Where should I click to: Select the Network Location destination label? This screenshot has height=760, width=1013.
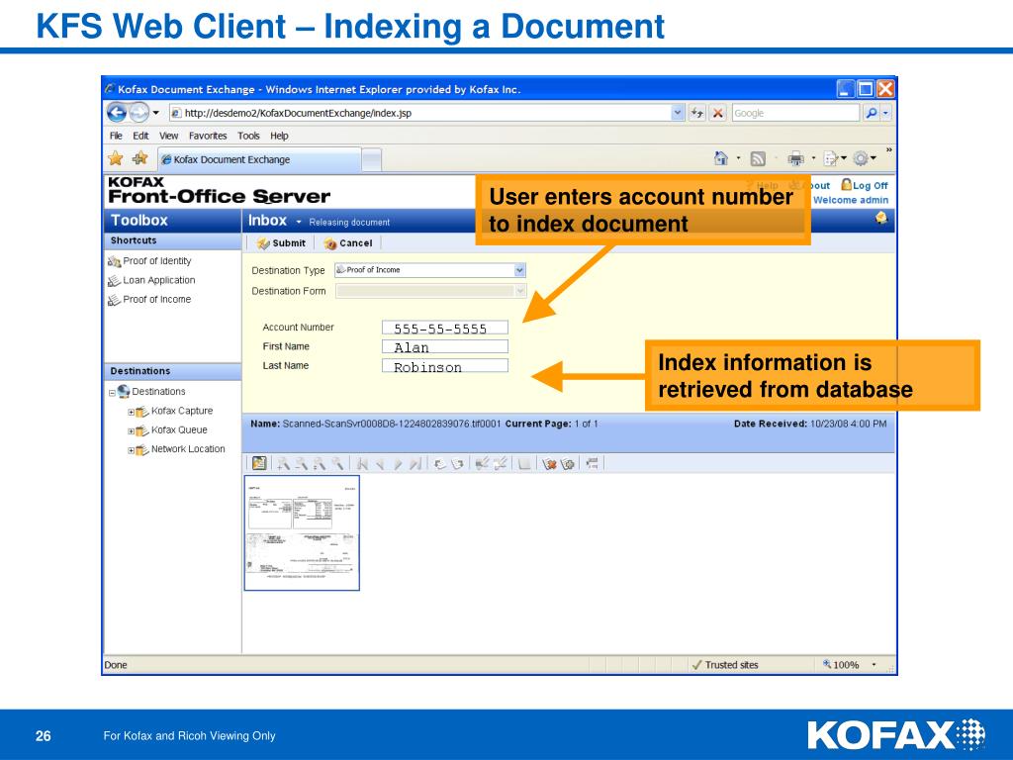[188, 449]
